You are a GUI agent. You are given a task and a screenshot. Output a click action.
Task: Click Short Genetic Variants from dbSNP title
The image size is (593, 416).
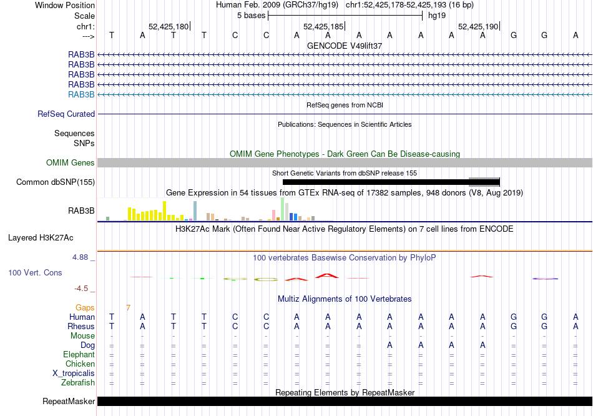(x=345, y=174)
